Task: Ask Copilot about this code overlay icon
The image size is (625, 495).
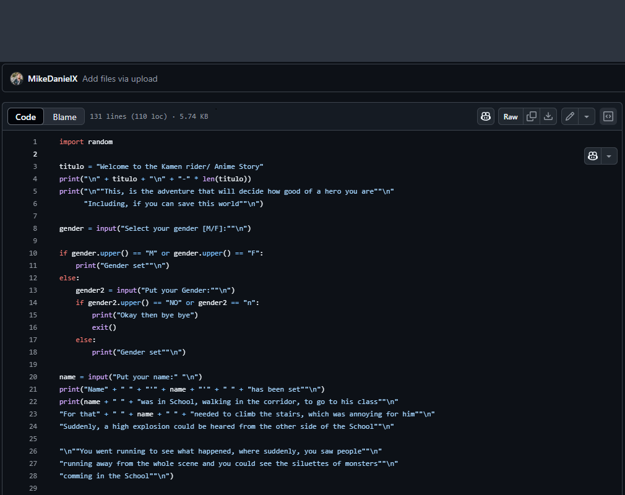Action: [592, 156]
